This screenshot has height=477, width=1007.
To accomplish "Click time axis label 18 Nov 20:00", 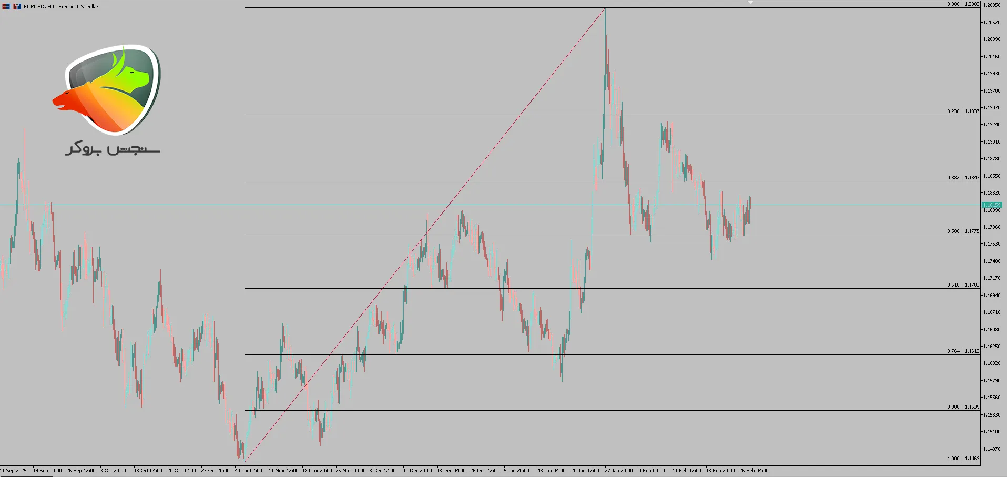I will click(x=317, y=471).
